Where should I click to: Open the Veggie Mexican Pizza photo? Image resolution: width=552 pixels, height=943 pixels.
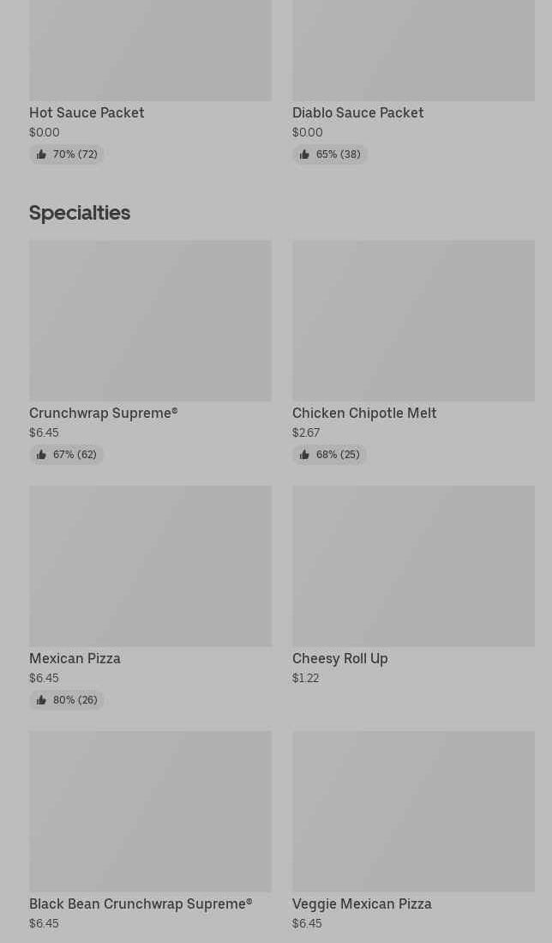pyautogui.click(x=413, y=811)
